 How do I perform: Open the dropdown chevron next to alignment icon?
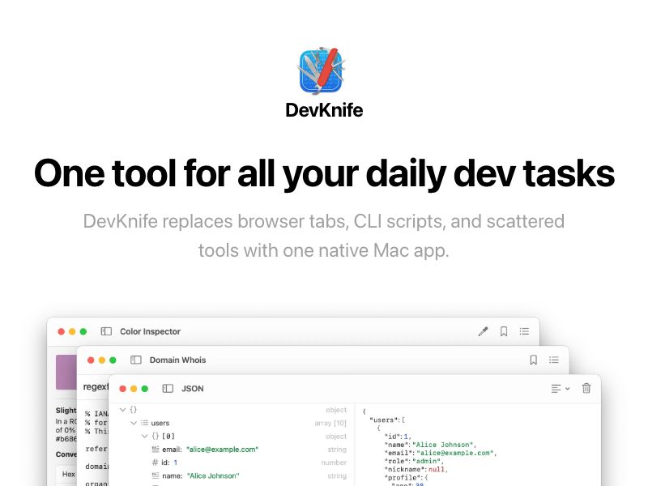click(x=568, y=389)
